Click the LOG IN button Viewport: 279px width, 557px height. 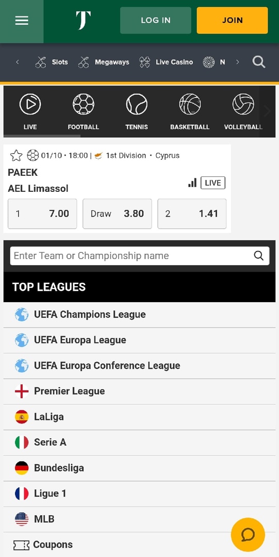[156, 20]
